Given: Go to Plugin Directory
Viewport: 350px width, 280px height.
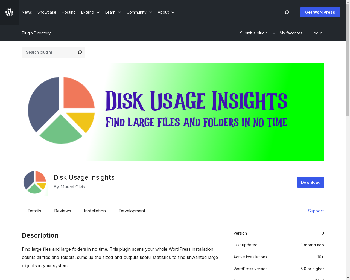Looking at the screenshot, I should (x=36, y=33).
